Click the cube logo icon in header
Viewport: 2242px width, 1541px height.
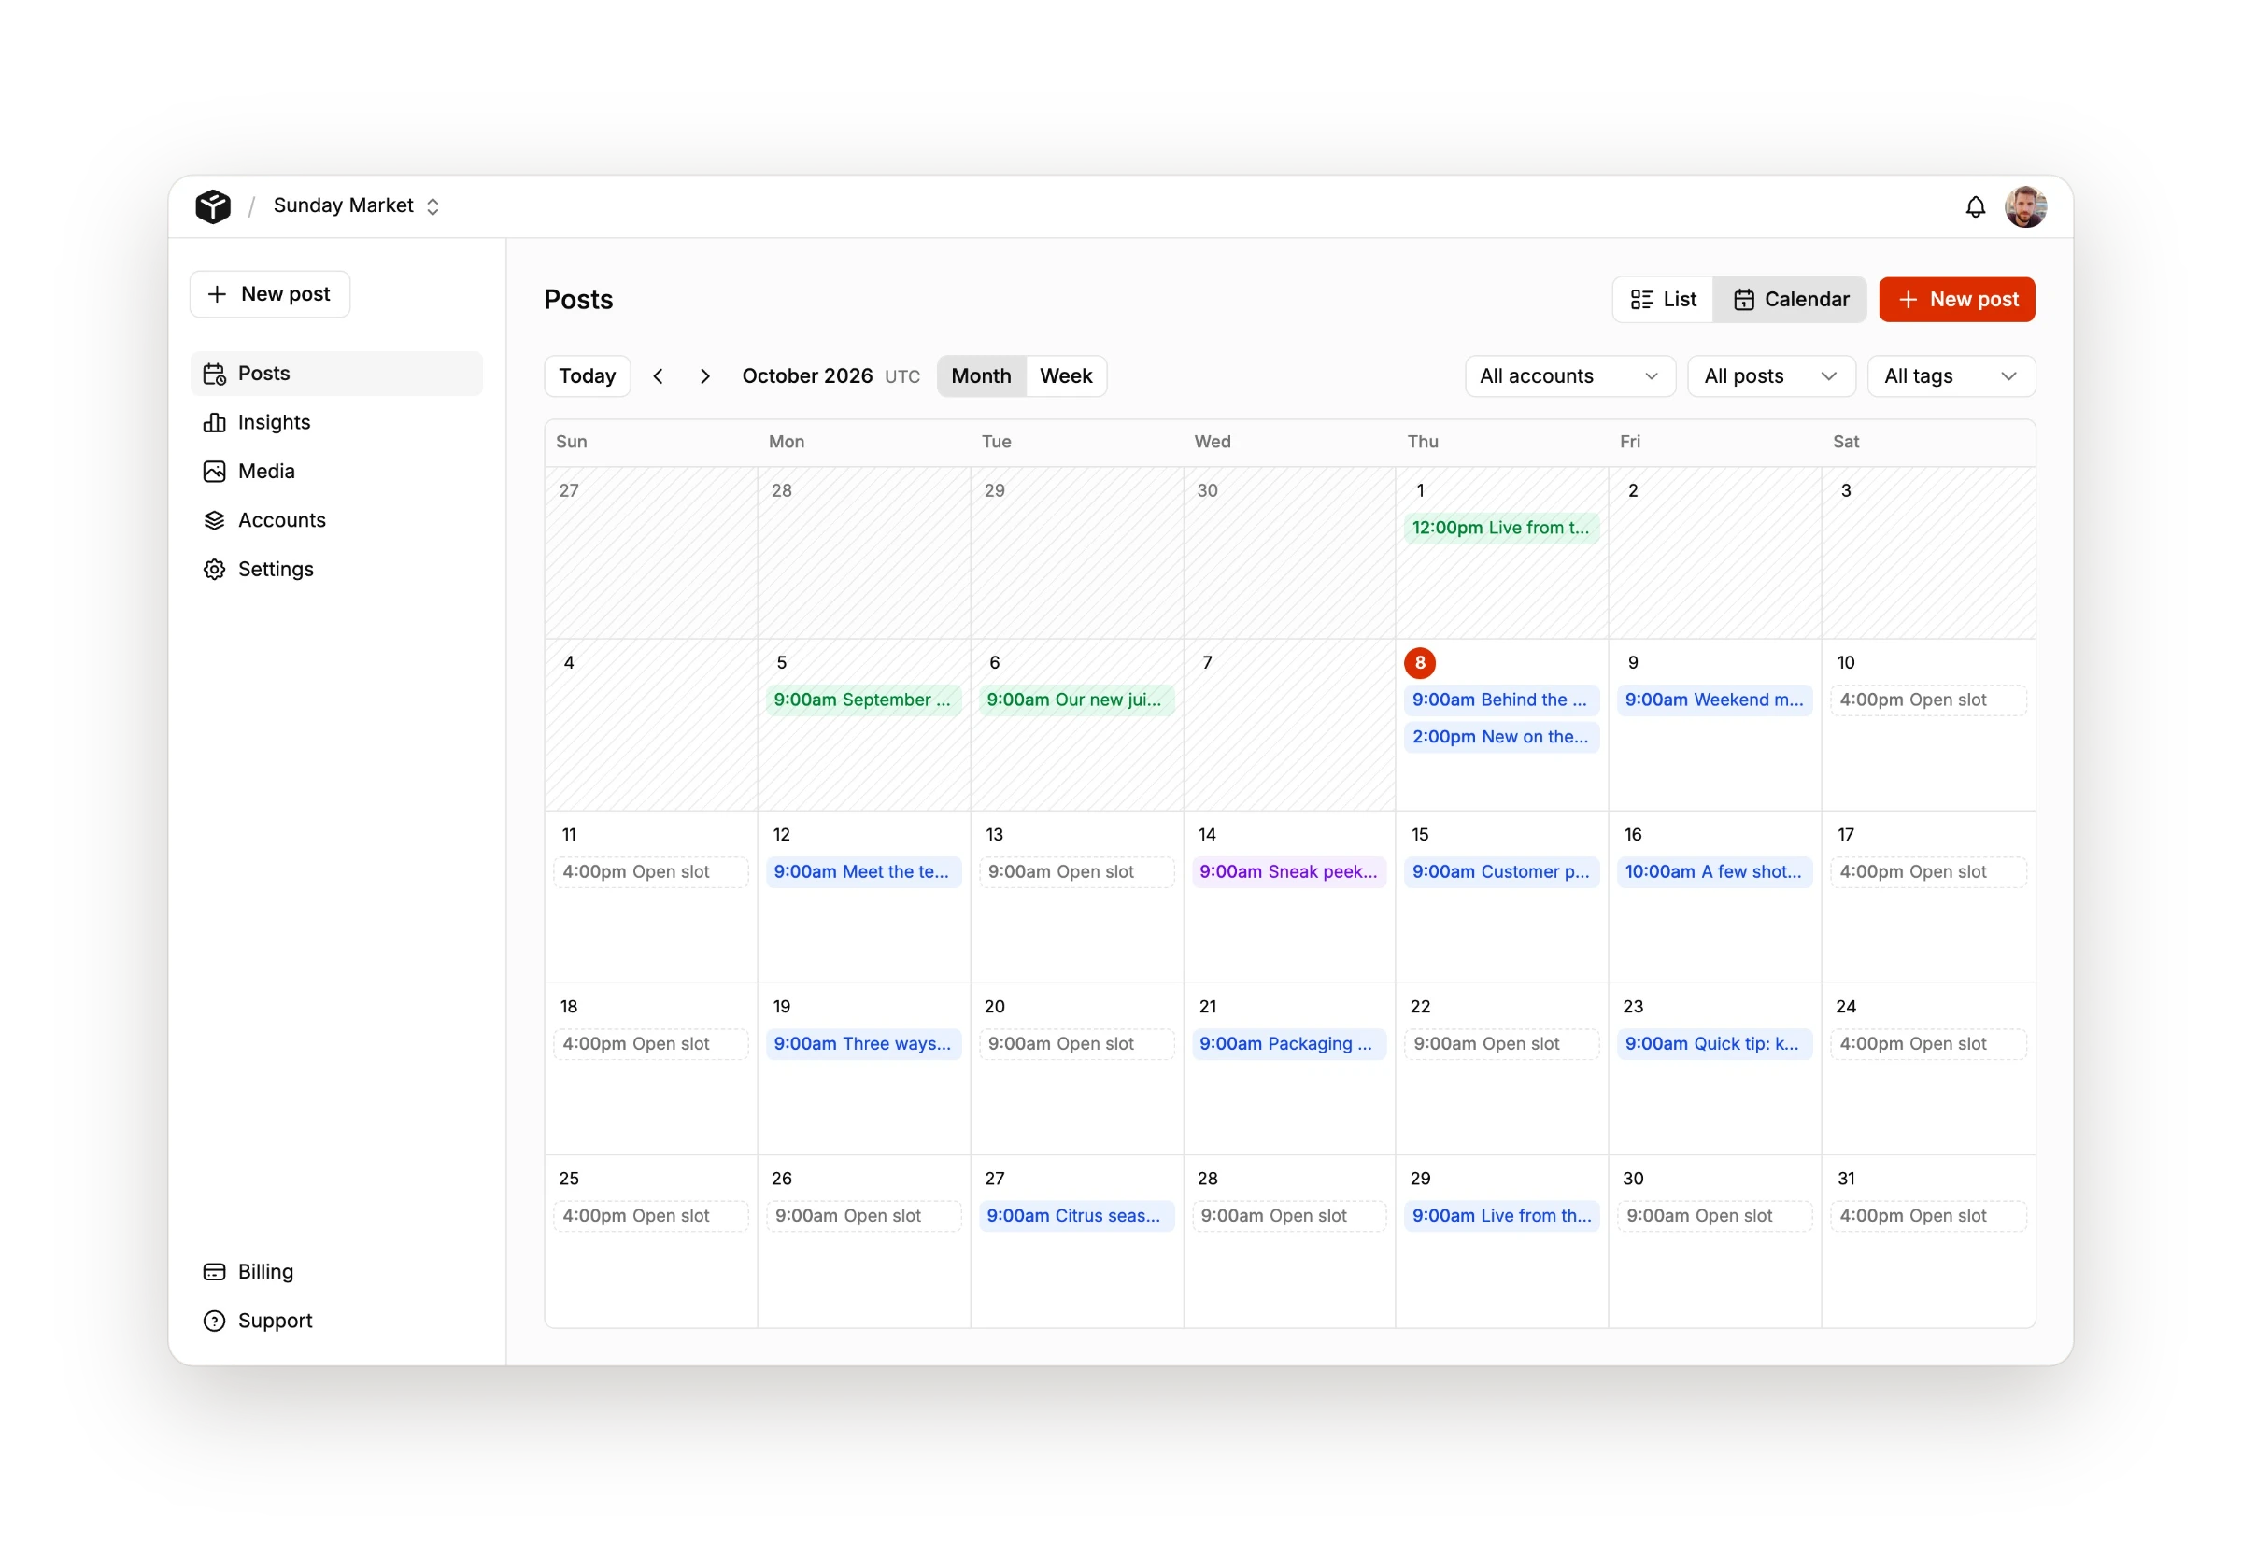click(x=212, y=205)
